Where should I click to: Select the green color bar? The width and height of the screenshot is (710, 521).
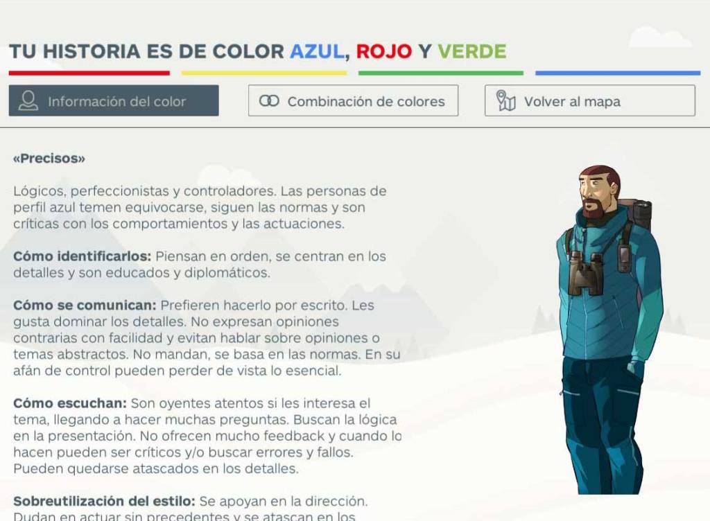441,73
